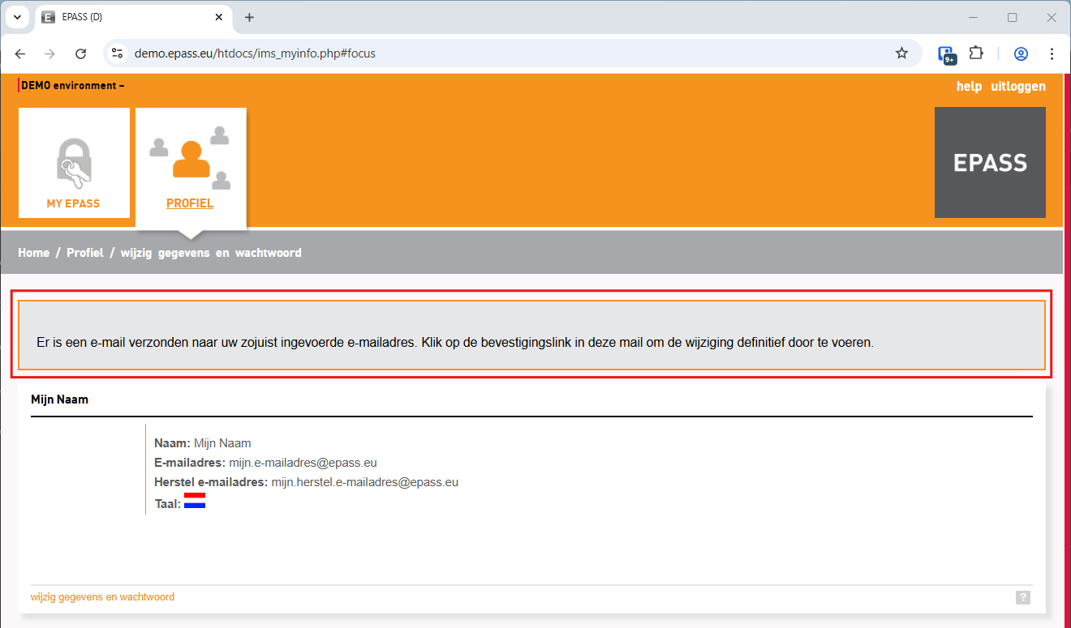
Task: Open the Chrome profile avatar
Action: click(x=1022, y=53)
